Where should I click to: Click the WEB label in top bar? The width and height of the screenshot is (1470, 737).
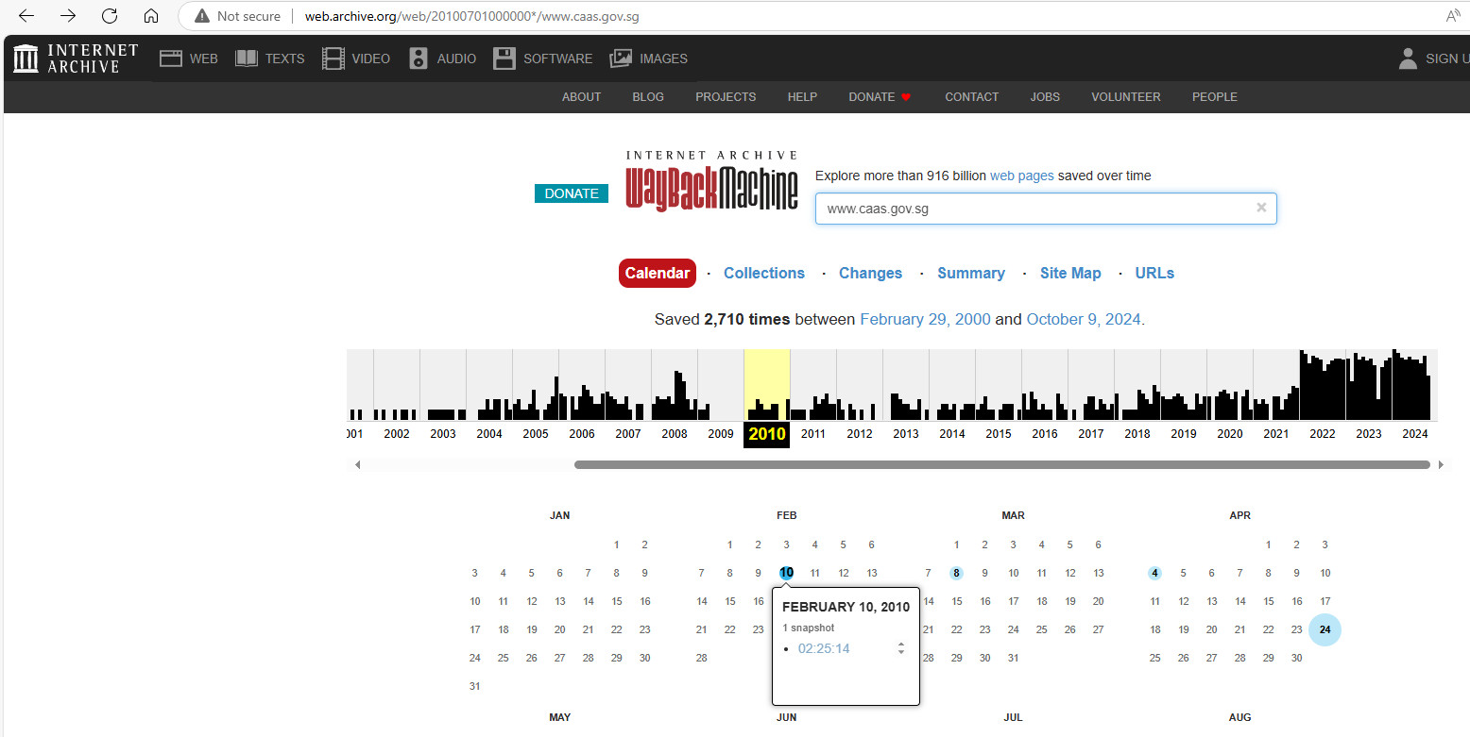[x=204, y=59]
